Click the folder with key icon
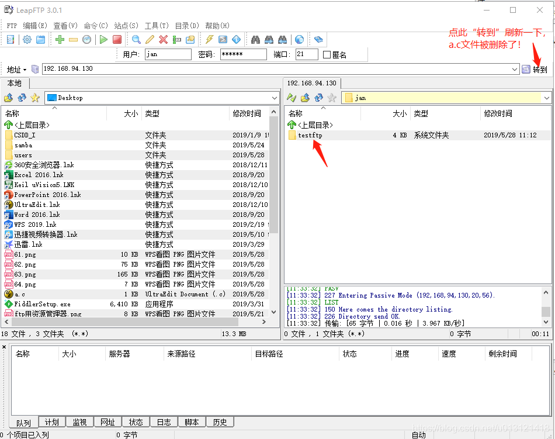This screenshot has height=439, width=555. tap(190, 39)
